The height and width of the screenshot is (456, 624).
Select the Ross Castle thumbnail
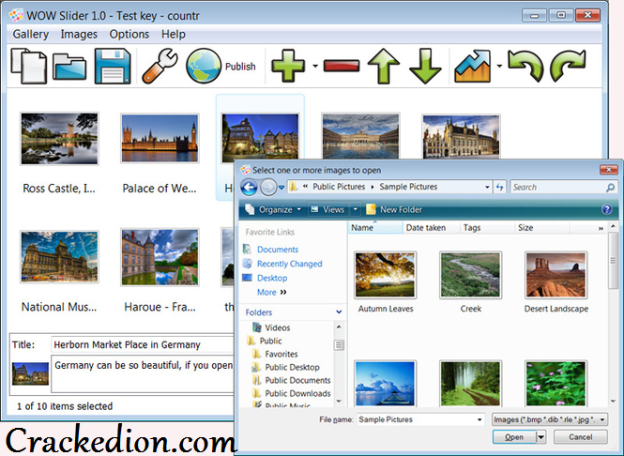coord(59,139)
